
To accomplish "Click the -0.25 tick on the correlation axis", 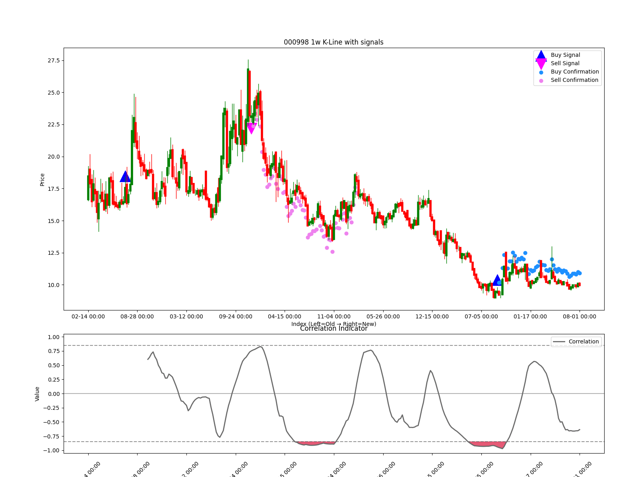I will click(51, 408).
